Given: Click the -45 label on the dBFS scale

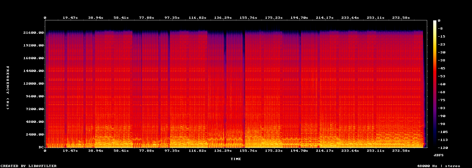Looking at the screenshot, I should [x=440, y=68].
